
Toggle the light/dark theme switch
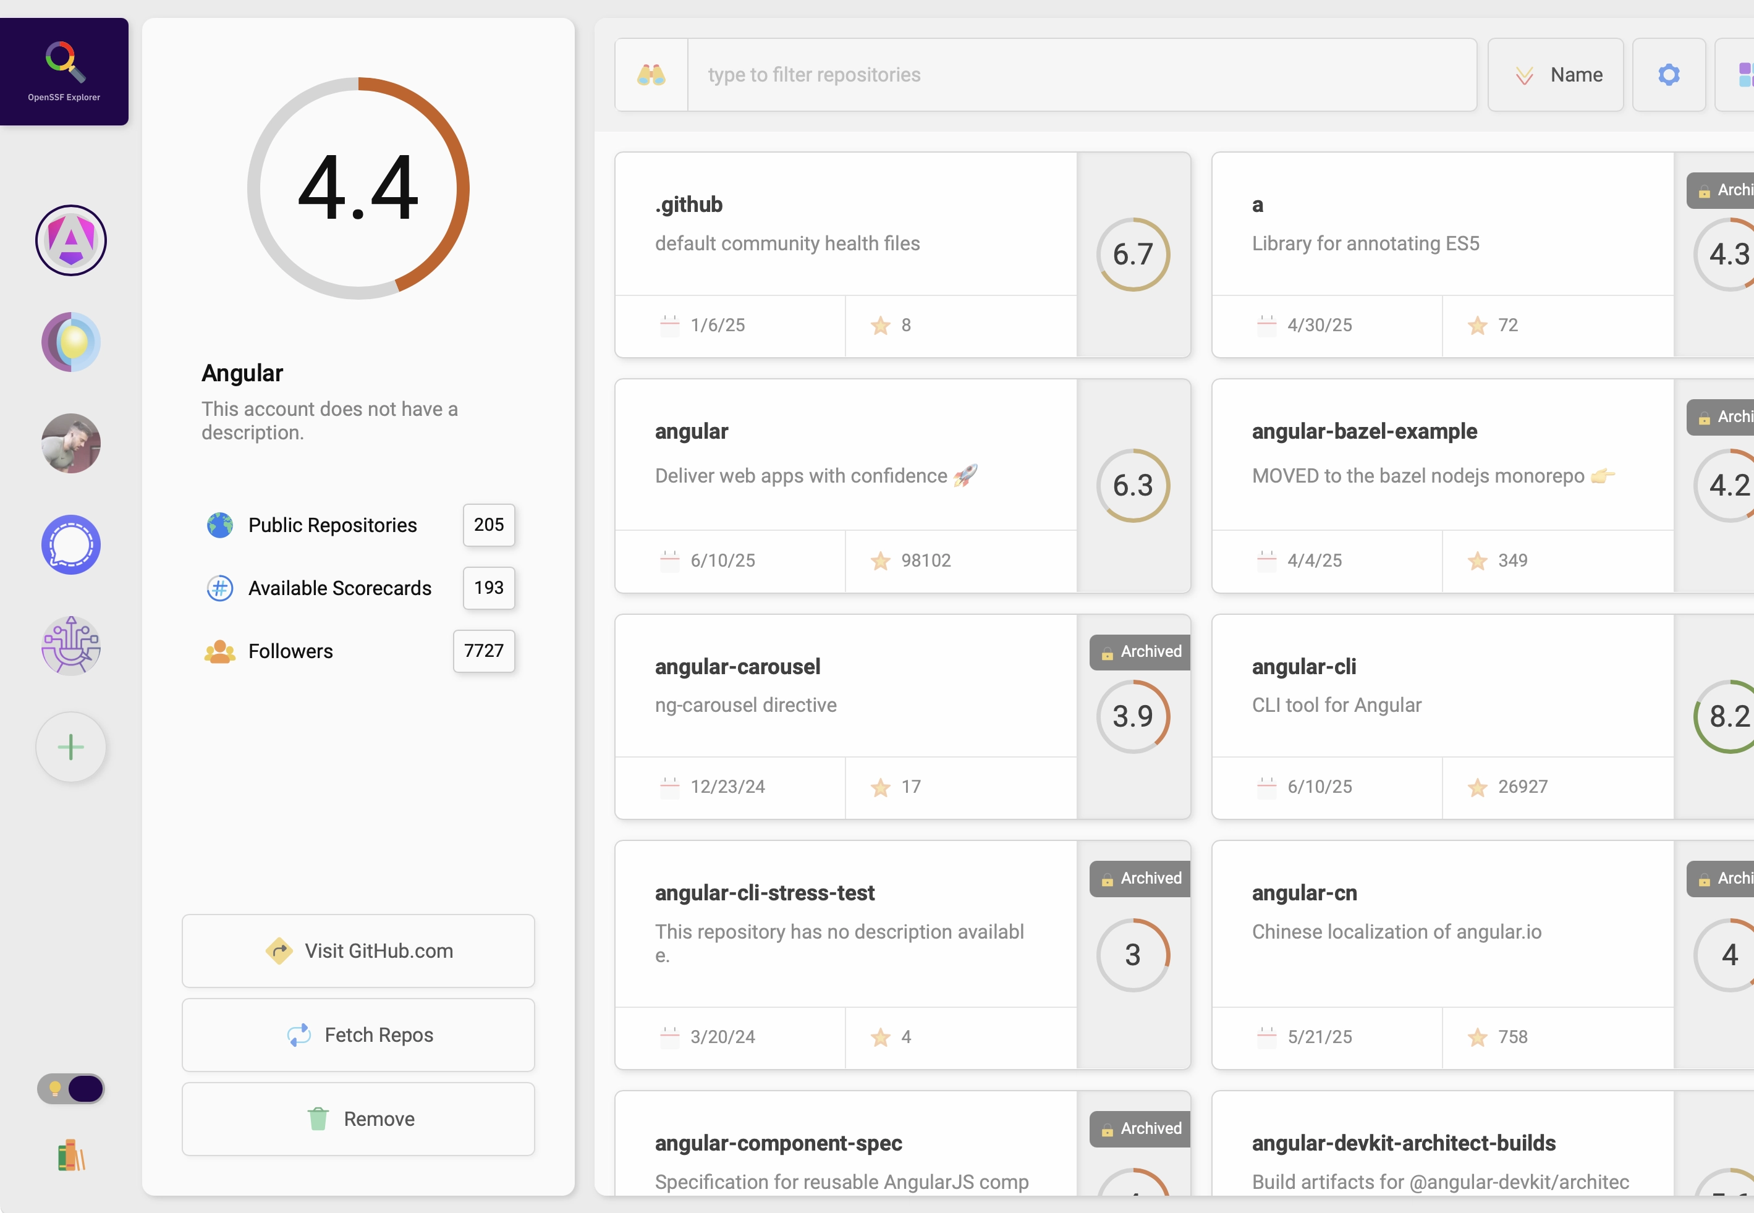coord(70,1088)
